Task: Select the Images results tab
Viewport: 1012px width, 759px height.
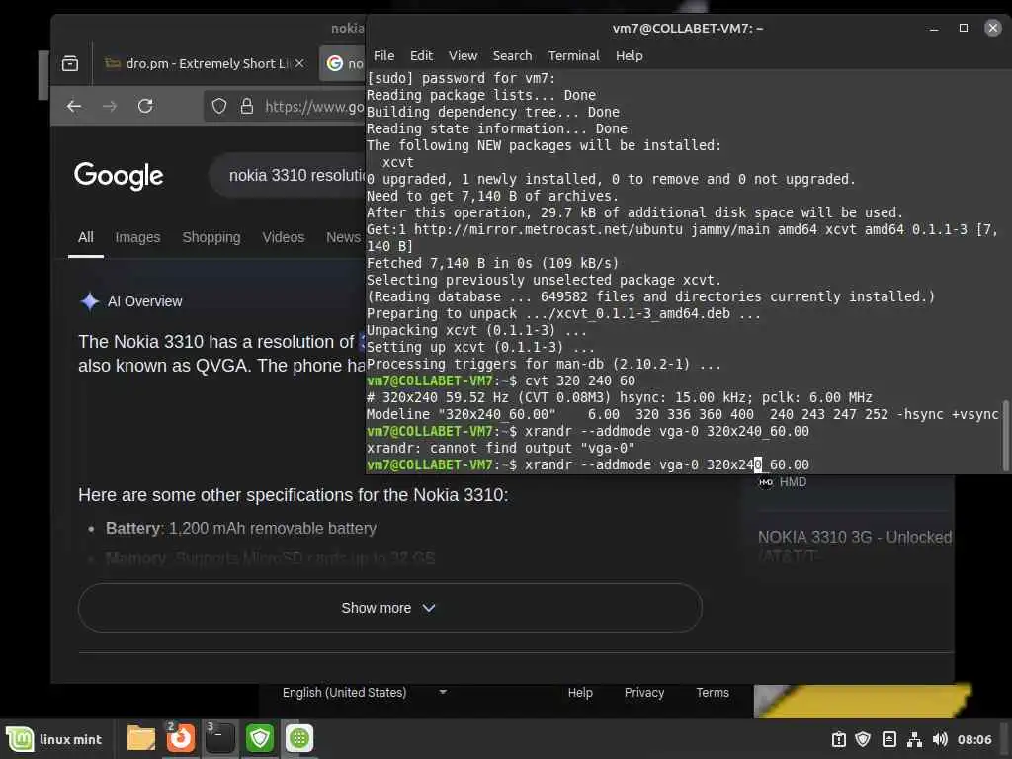Action: [137, 237]
